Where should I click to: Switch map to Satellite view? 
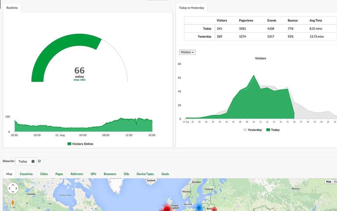[x=336, y=181]
